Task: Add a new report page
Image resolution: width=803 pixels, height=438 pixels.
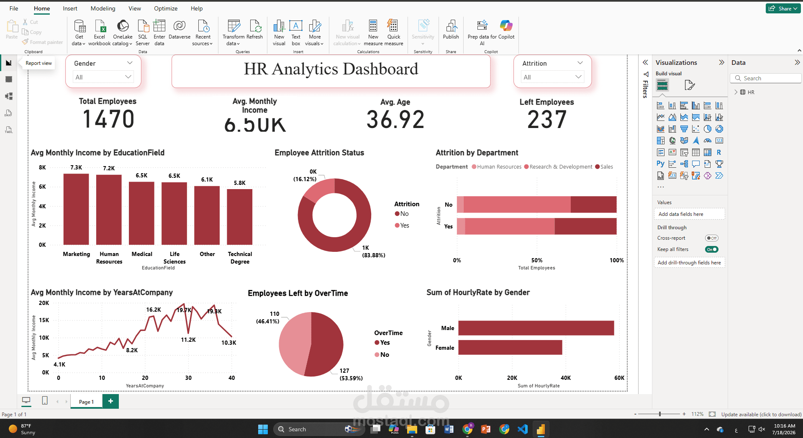Action: (110, 401)
